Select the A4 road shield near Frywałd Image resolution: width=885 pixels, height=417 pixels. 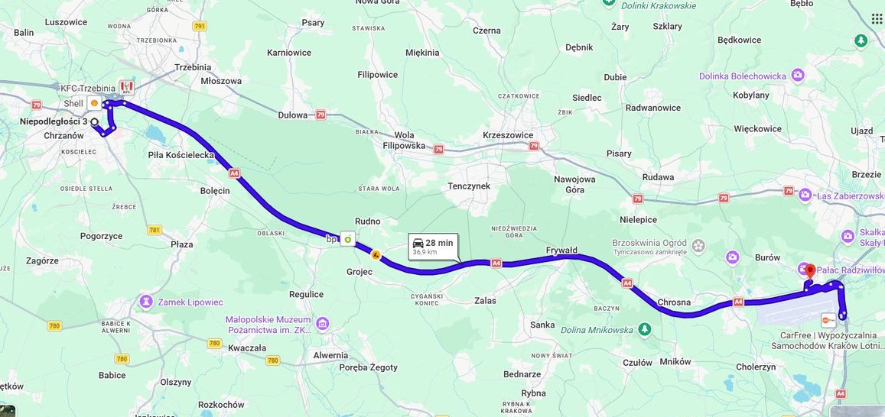(x=496, y=263)
